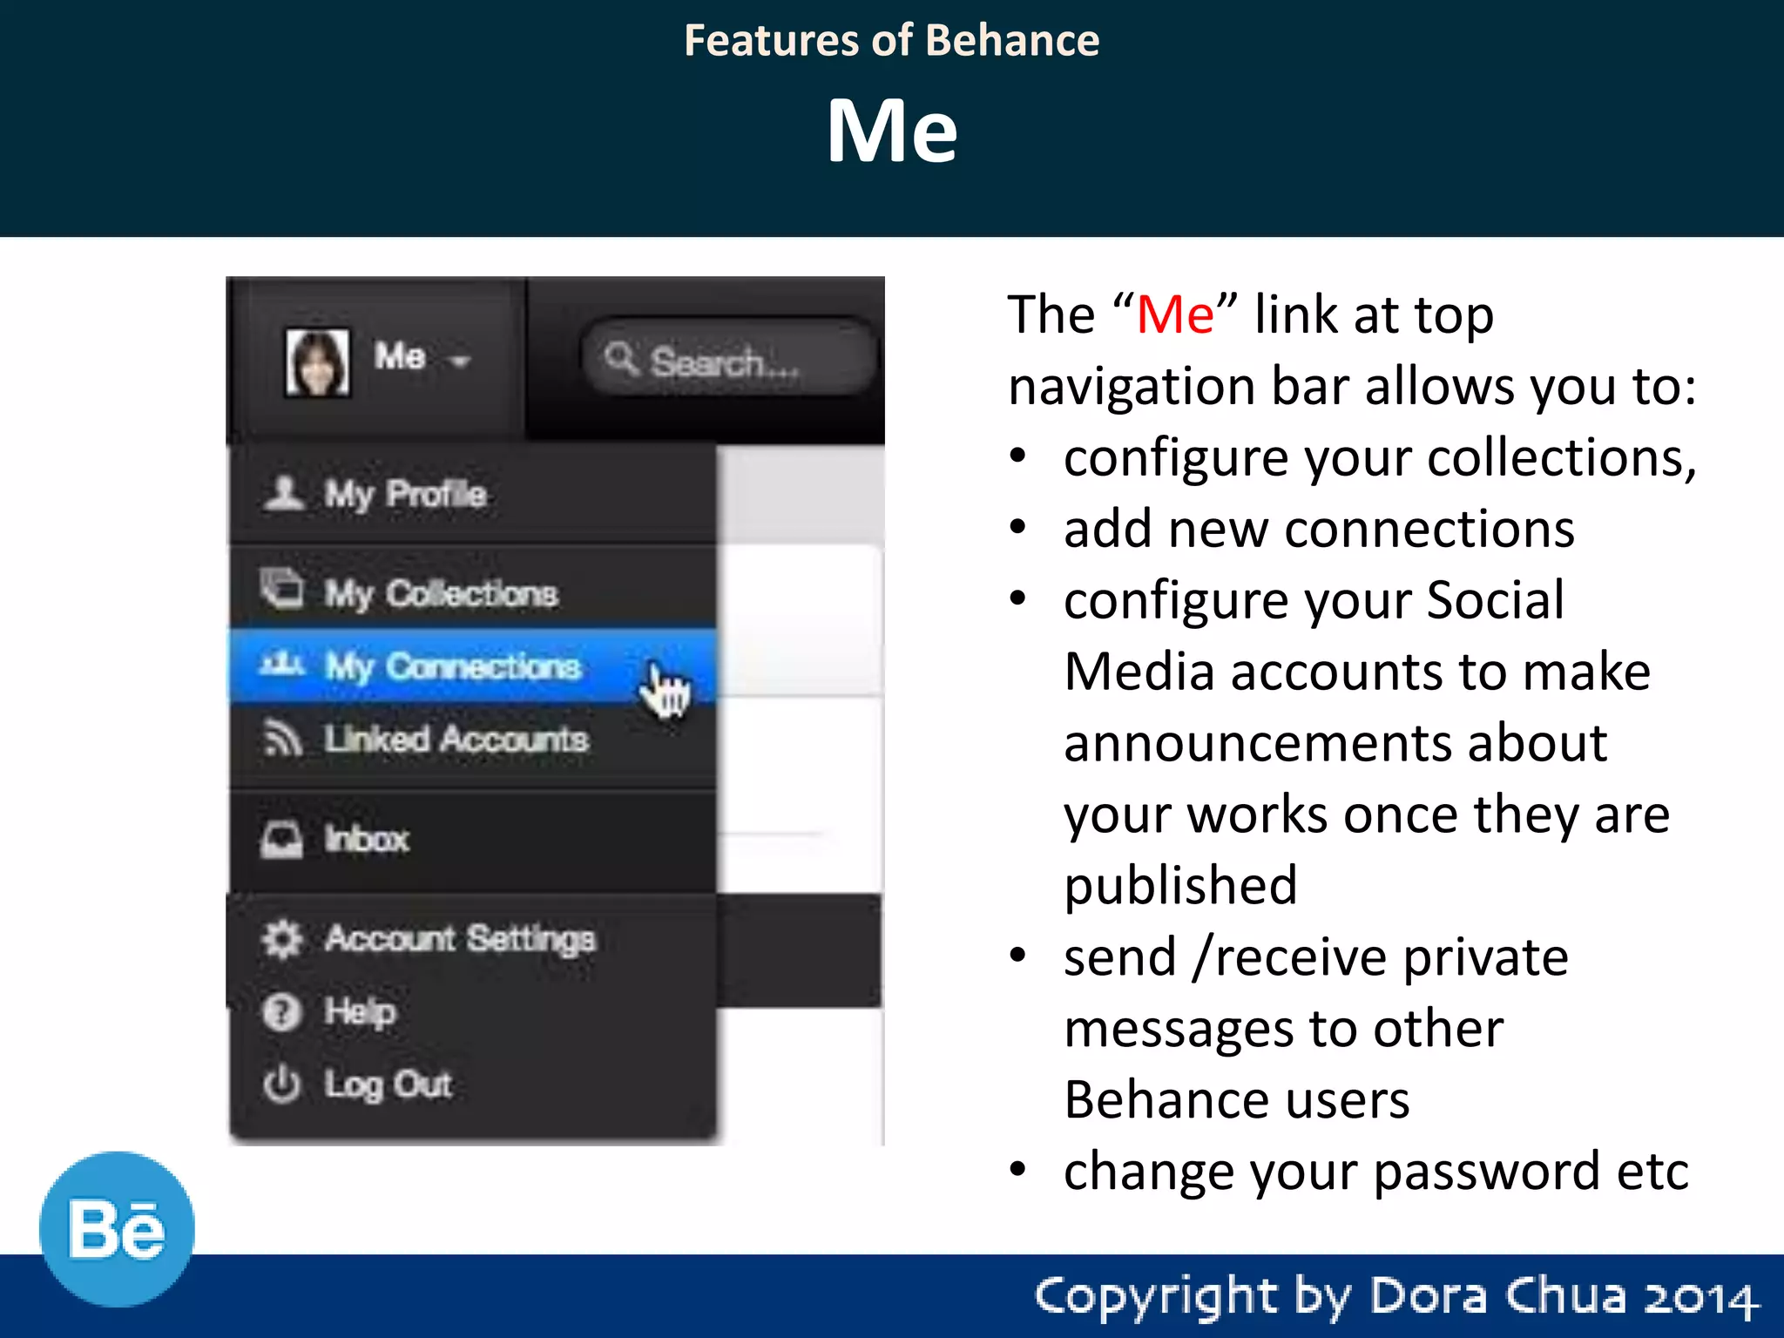
Task: Expand the Me dropdown arrow
Action: [x=461, y=361]
